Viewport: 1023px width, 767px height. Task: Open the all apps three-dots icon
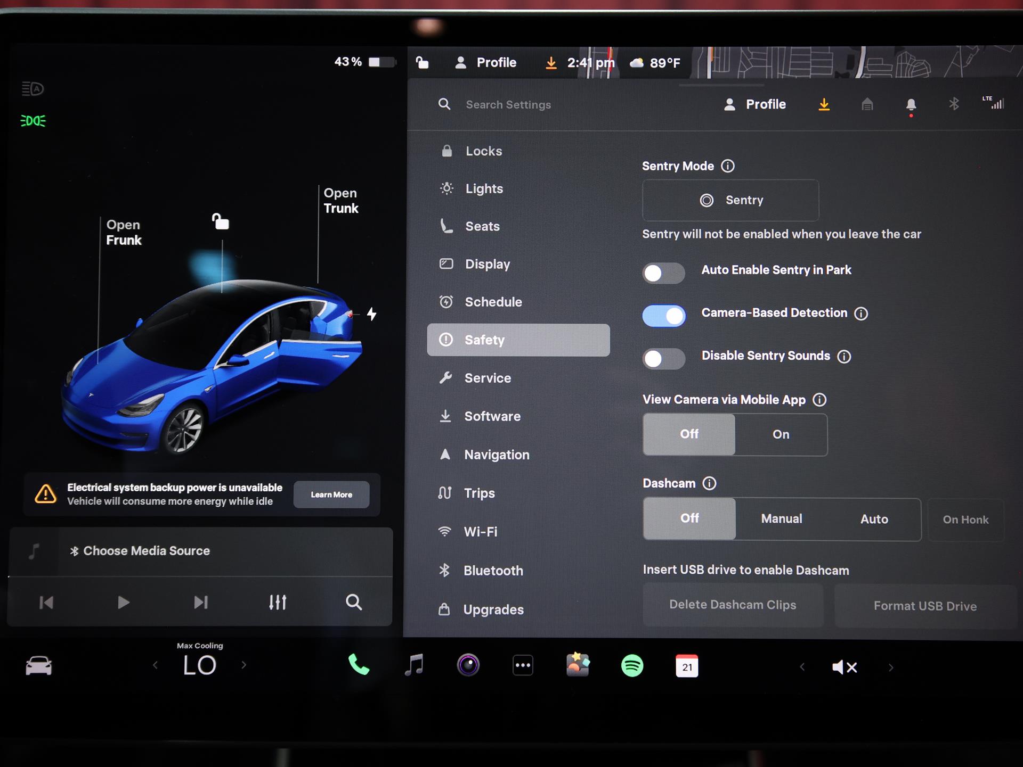pyautogui.click(x=523, y=665)
